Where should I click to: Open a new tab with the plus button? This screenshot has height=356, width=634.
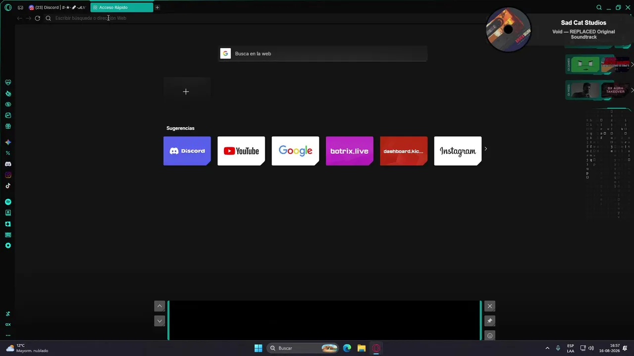point(158,7)
